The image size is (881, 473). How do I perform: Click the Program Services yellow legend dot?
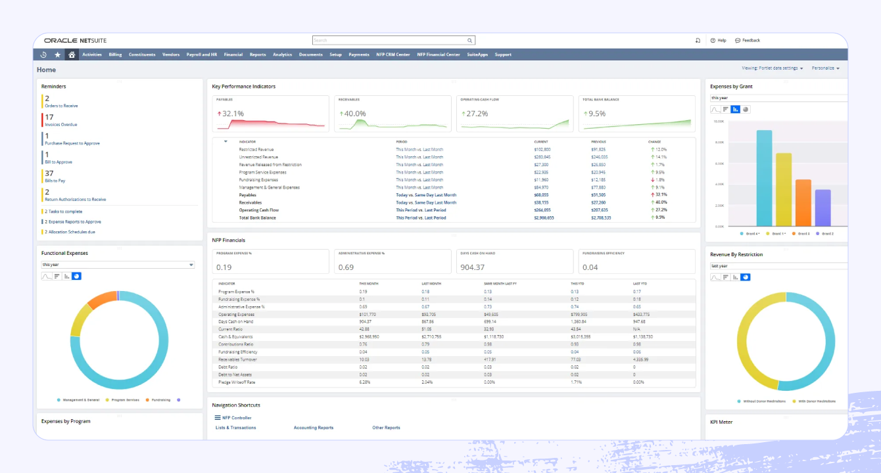(x=107, y=399)
